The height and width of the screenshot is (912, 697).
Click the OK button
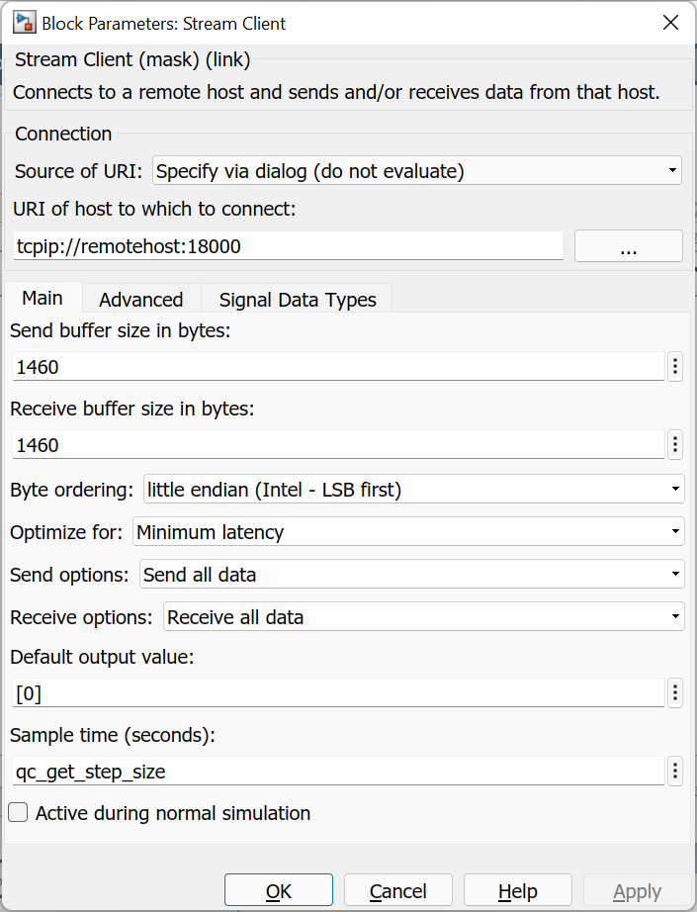click(x=278, y=889)
